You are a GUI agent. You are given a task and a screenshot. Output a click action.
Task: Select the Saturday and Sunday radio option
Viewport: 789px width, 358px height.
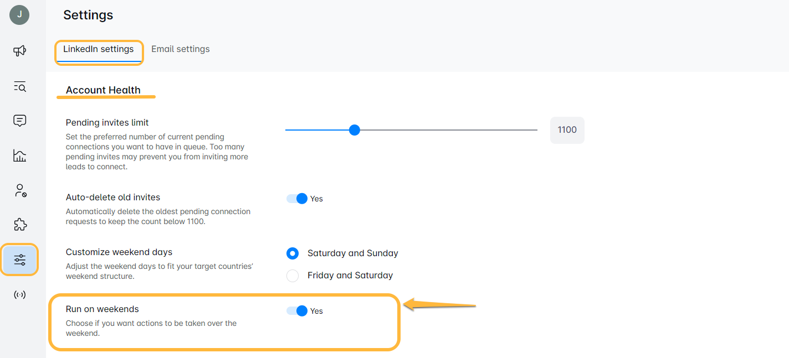click(x=293, y=253)
